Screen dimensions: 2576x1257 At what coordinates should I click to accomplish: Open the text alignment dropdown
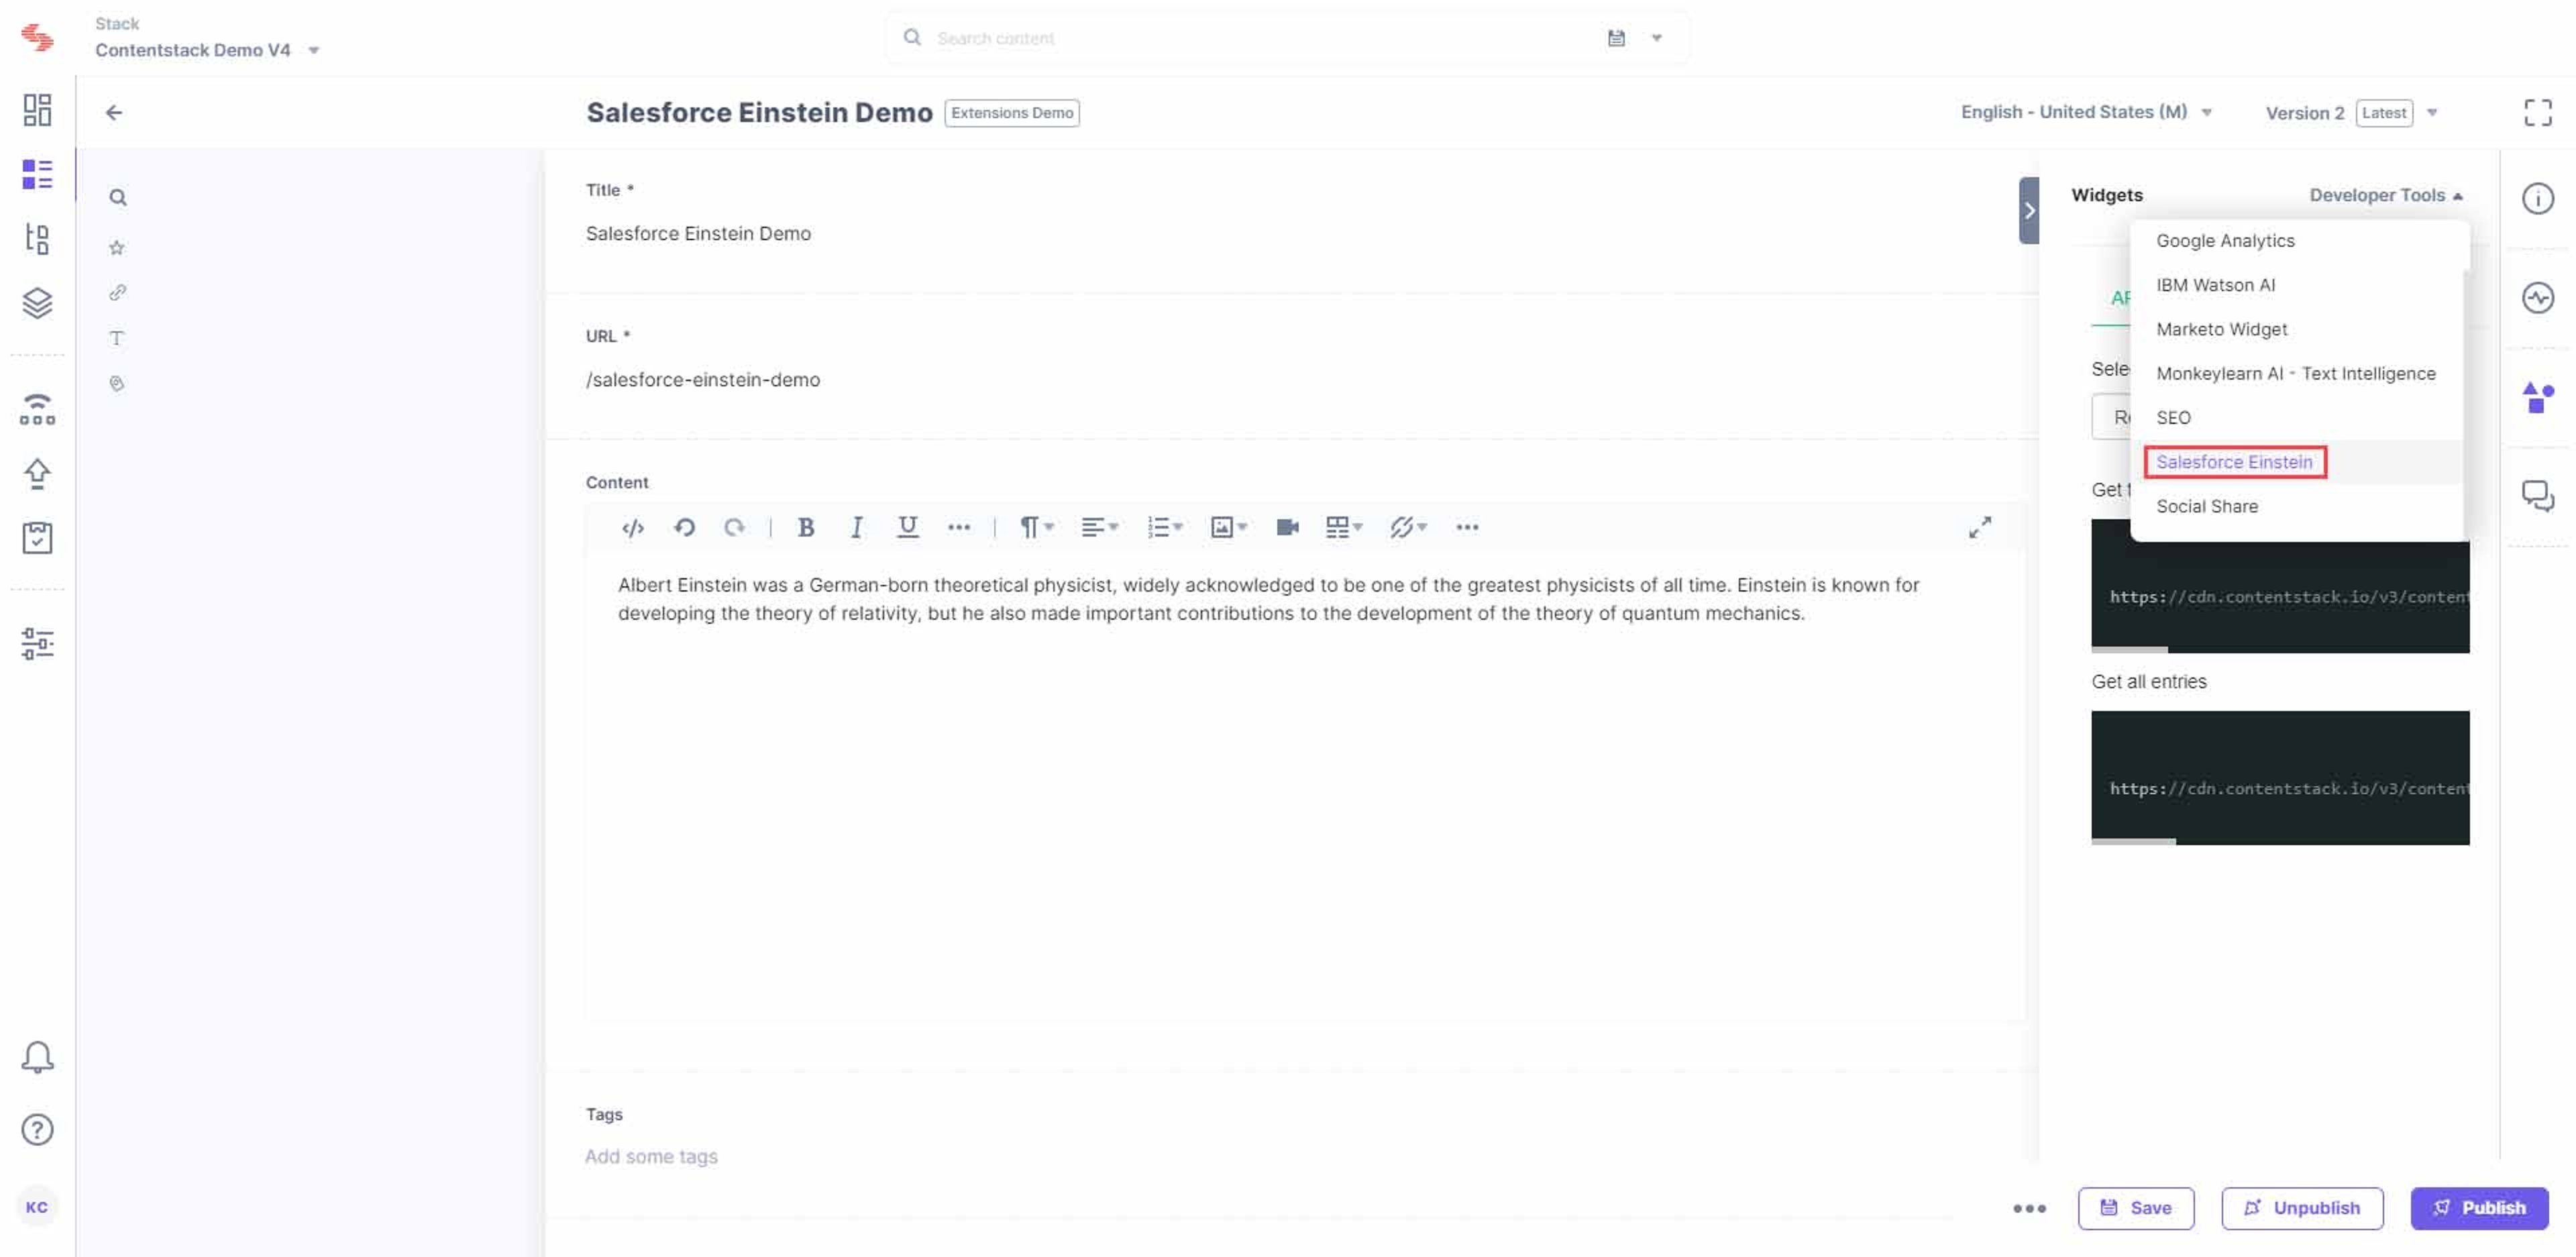1100,527
